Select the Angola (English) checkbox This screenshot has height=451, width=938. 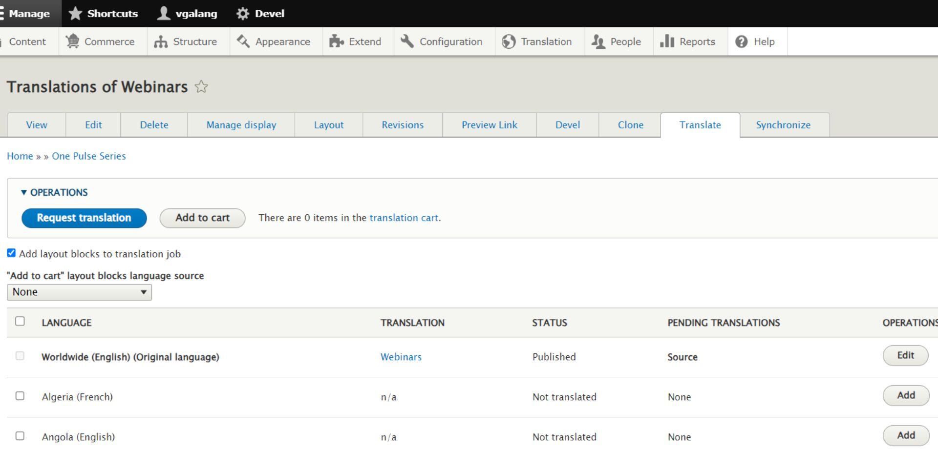pyautogui.click(x=20, y=436)
